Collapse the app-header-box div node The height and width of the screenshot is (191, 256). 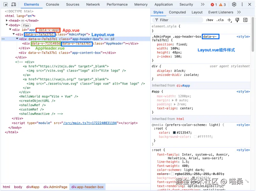pos(17,39)
